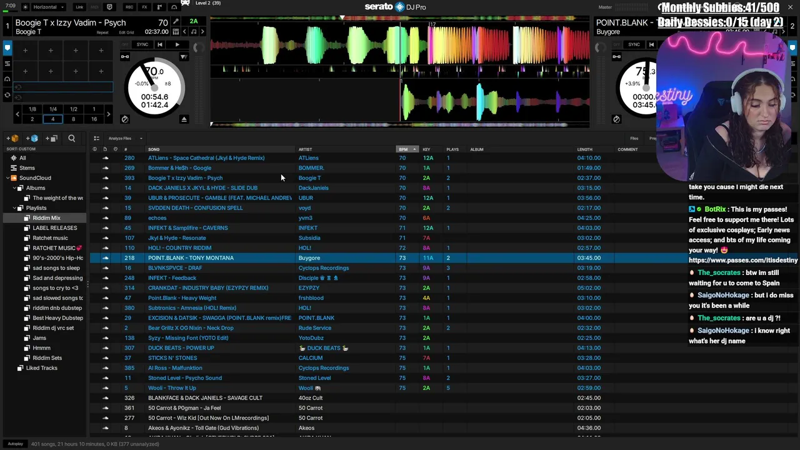Click the Serato DJ Pro logo
Viewport: 800px width, 450px height.
396,7
